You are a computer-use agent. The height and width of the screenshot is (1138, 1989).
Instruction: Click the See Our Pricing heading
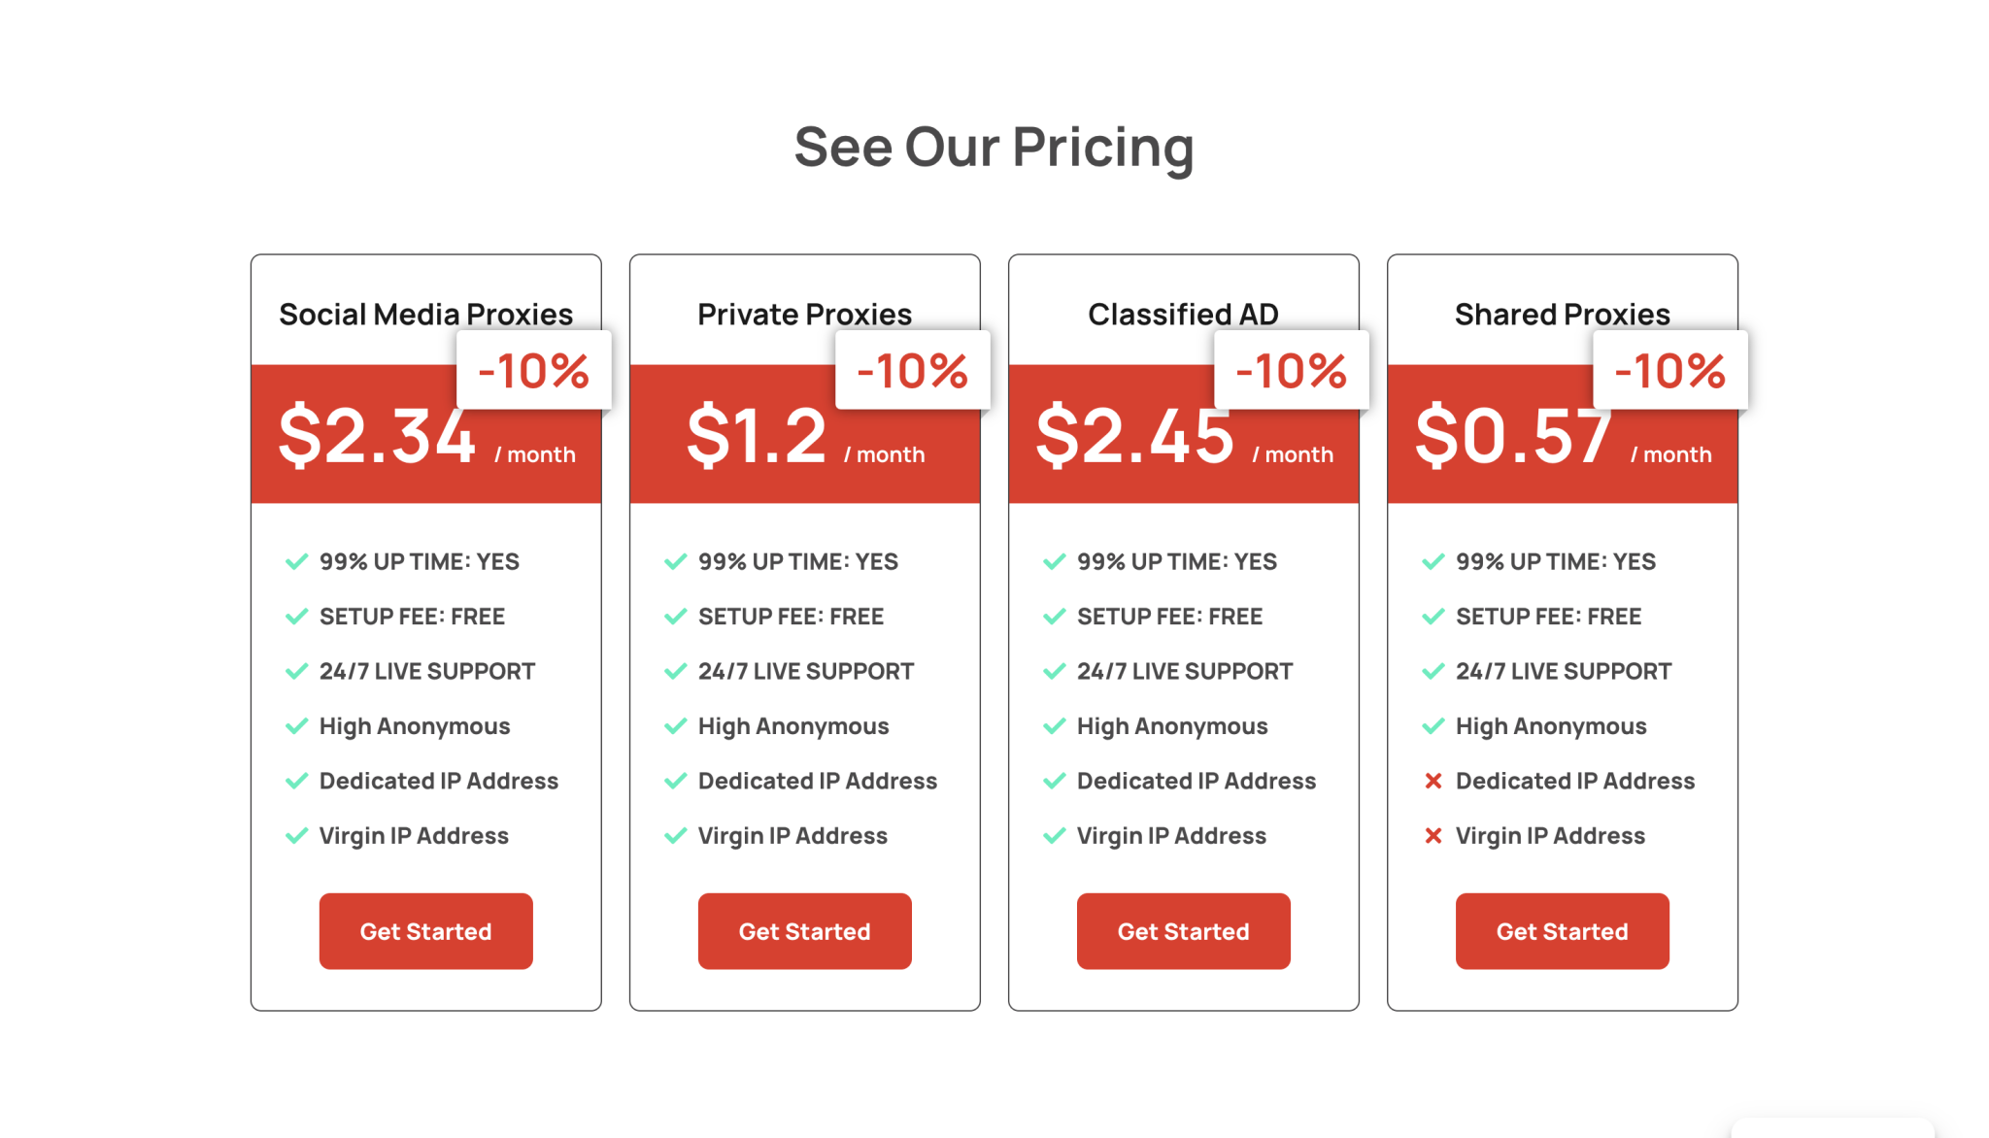coord(994,148)
